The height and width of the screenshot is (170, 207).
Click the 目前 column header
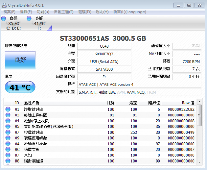(104, 103)
